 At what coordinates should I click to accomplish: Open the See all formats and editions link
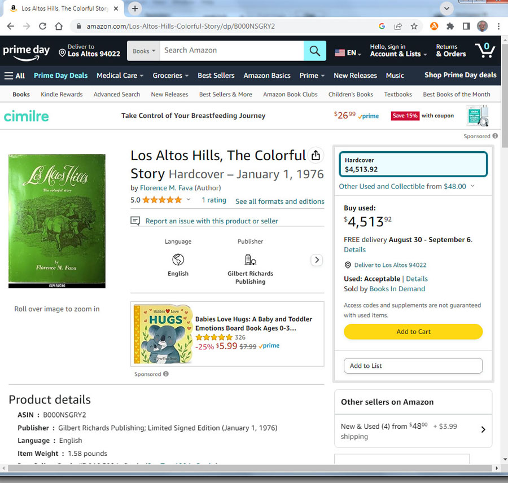(279, 201)
